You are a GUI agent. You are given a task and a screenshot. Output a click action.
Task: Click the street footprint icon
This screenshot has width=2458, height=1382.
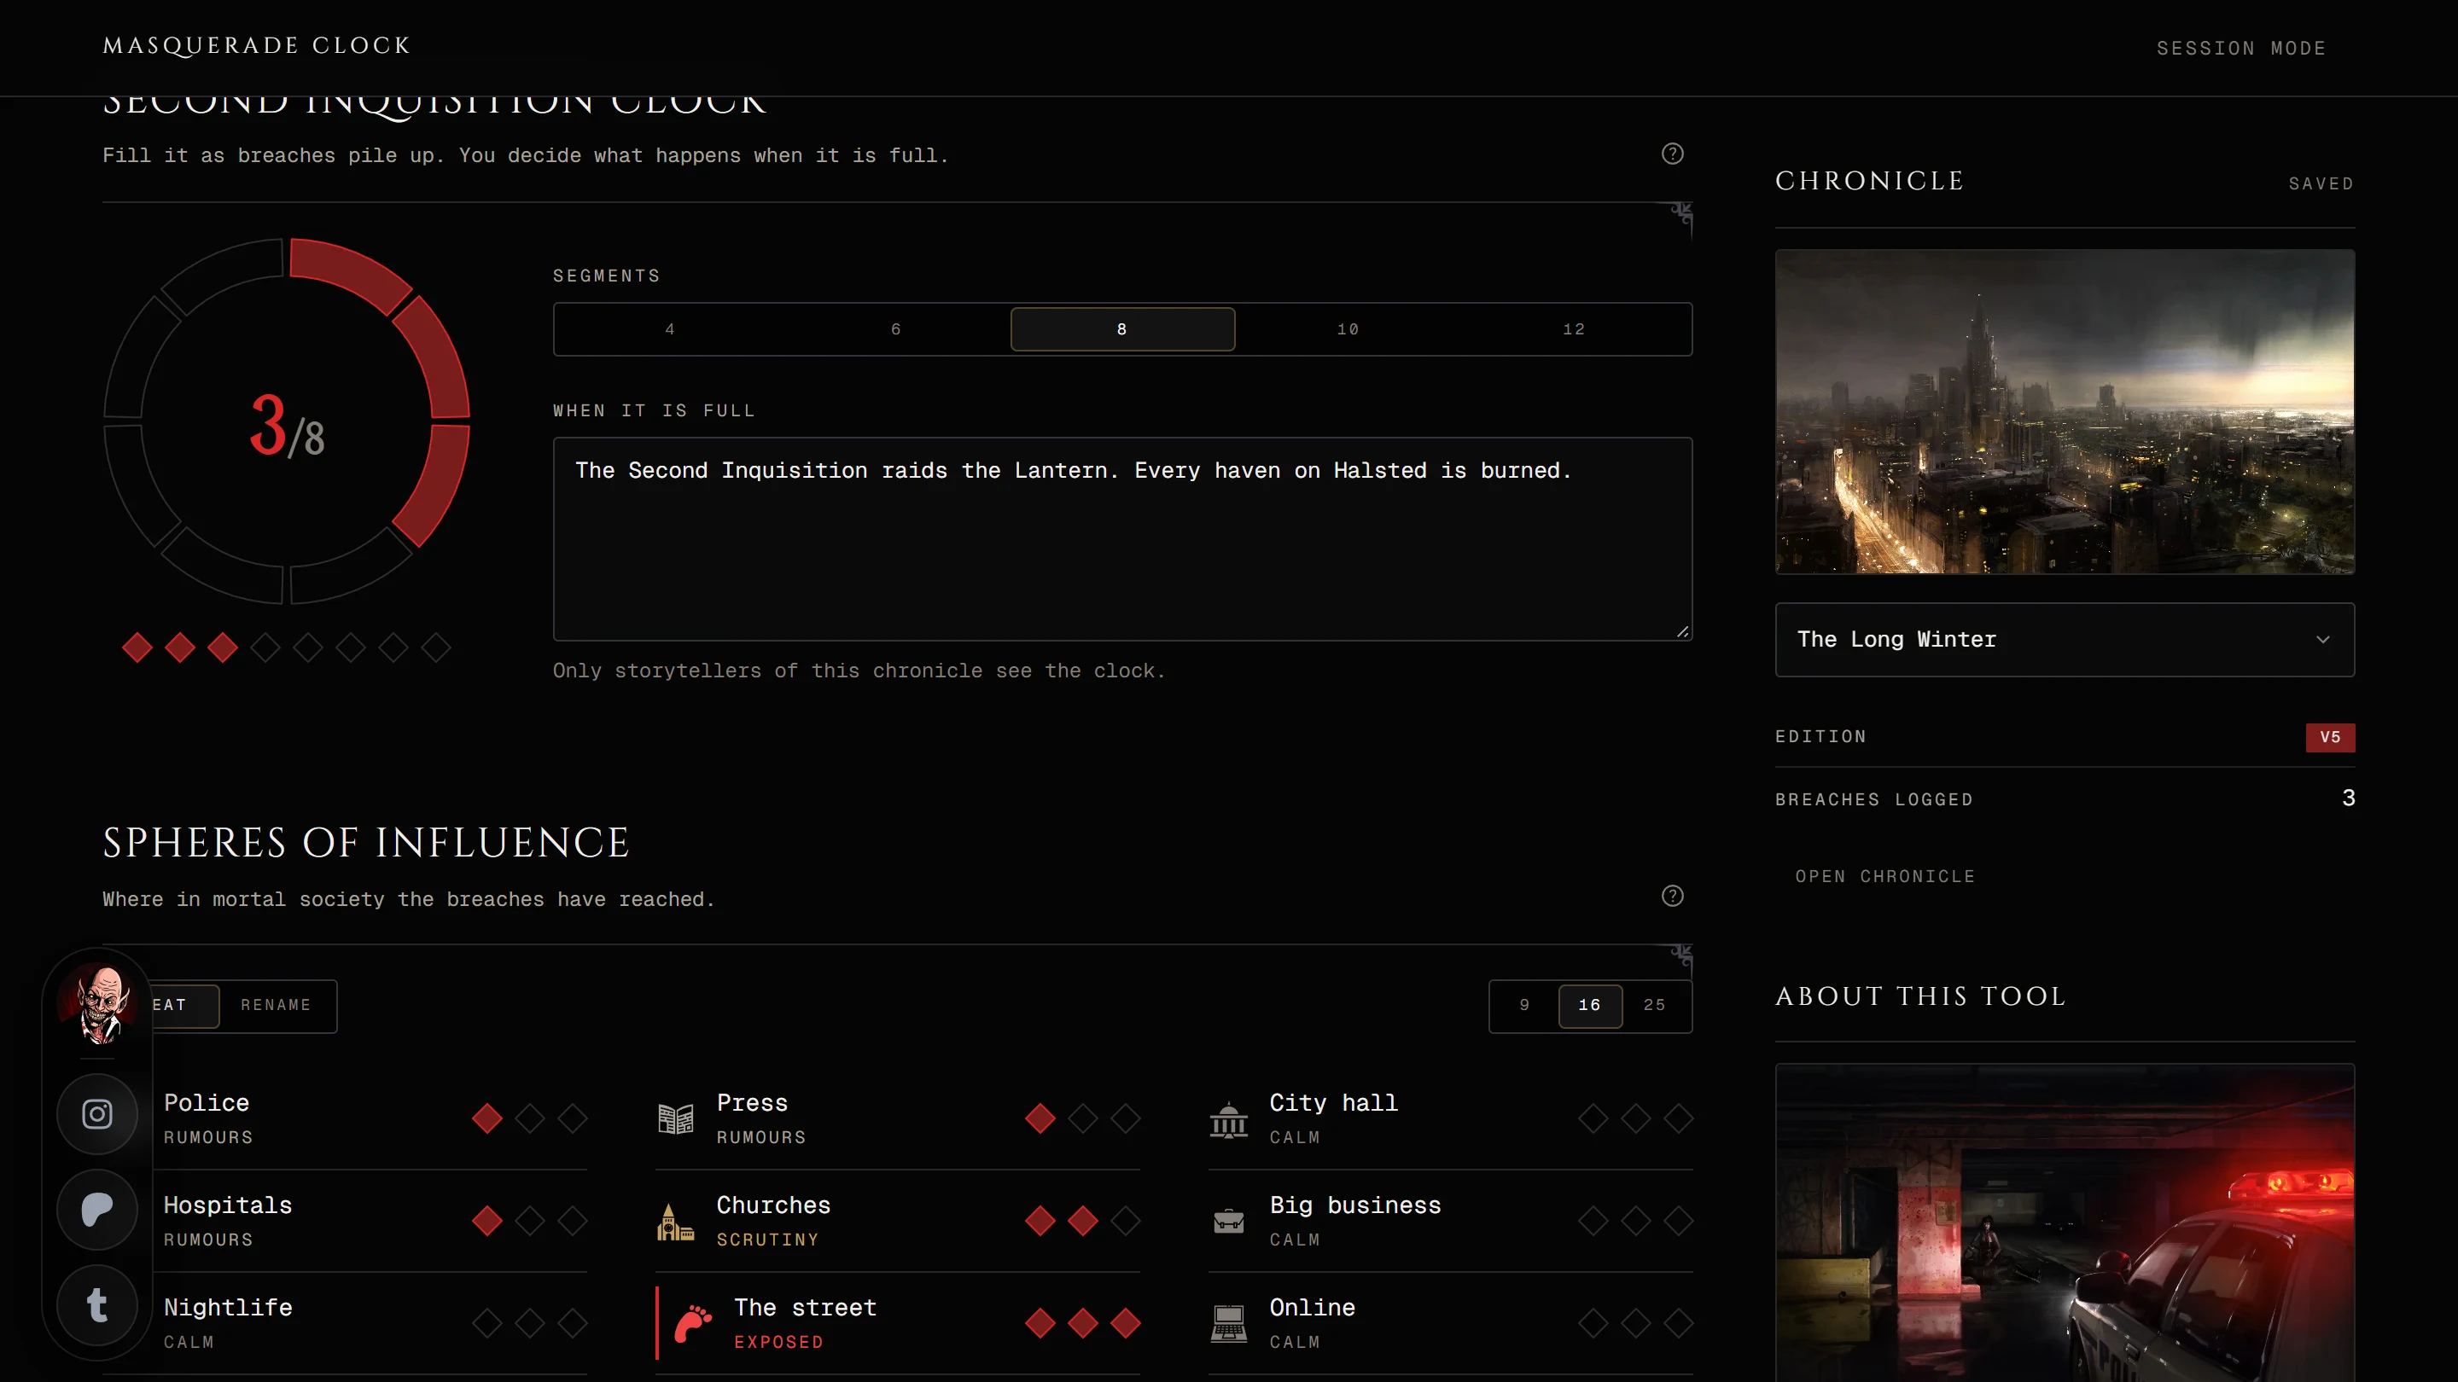pyautogui.click(x=693, y=1323)
